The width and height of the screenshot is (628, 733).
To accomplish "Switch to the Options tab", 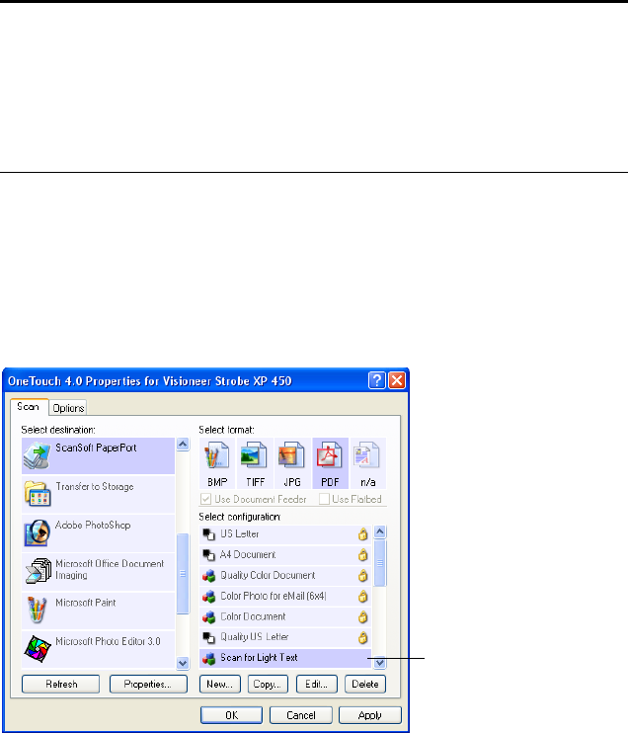I will pyautogui.click(x=68, y=408).
